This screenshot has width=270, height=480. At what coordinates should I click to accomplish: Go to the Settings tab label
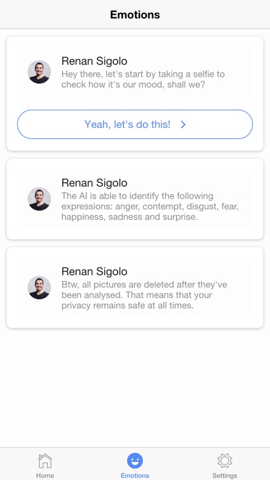tap(225, 476)
